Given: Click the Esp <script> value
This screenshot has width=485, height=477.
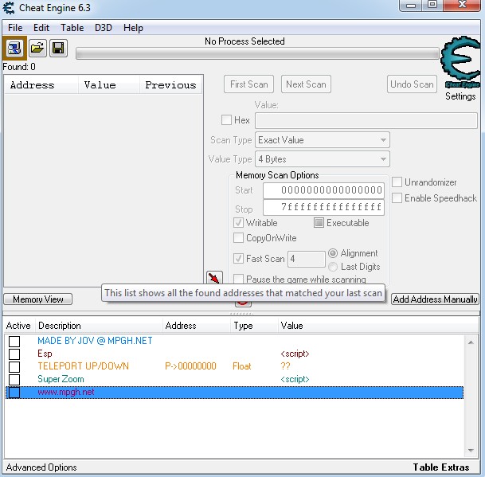Looking at the screenshot, I should [x=295, y=354].
